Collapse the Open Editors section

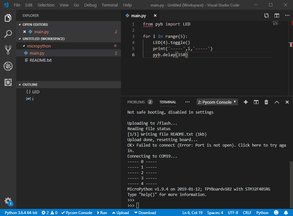[x=20, y=25]
